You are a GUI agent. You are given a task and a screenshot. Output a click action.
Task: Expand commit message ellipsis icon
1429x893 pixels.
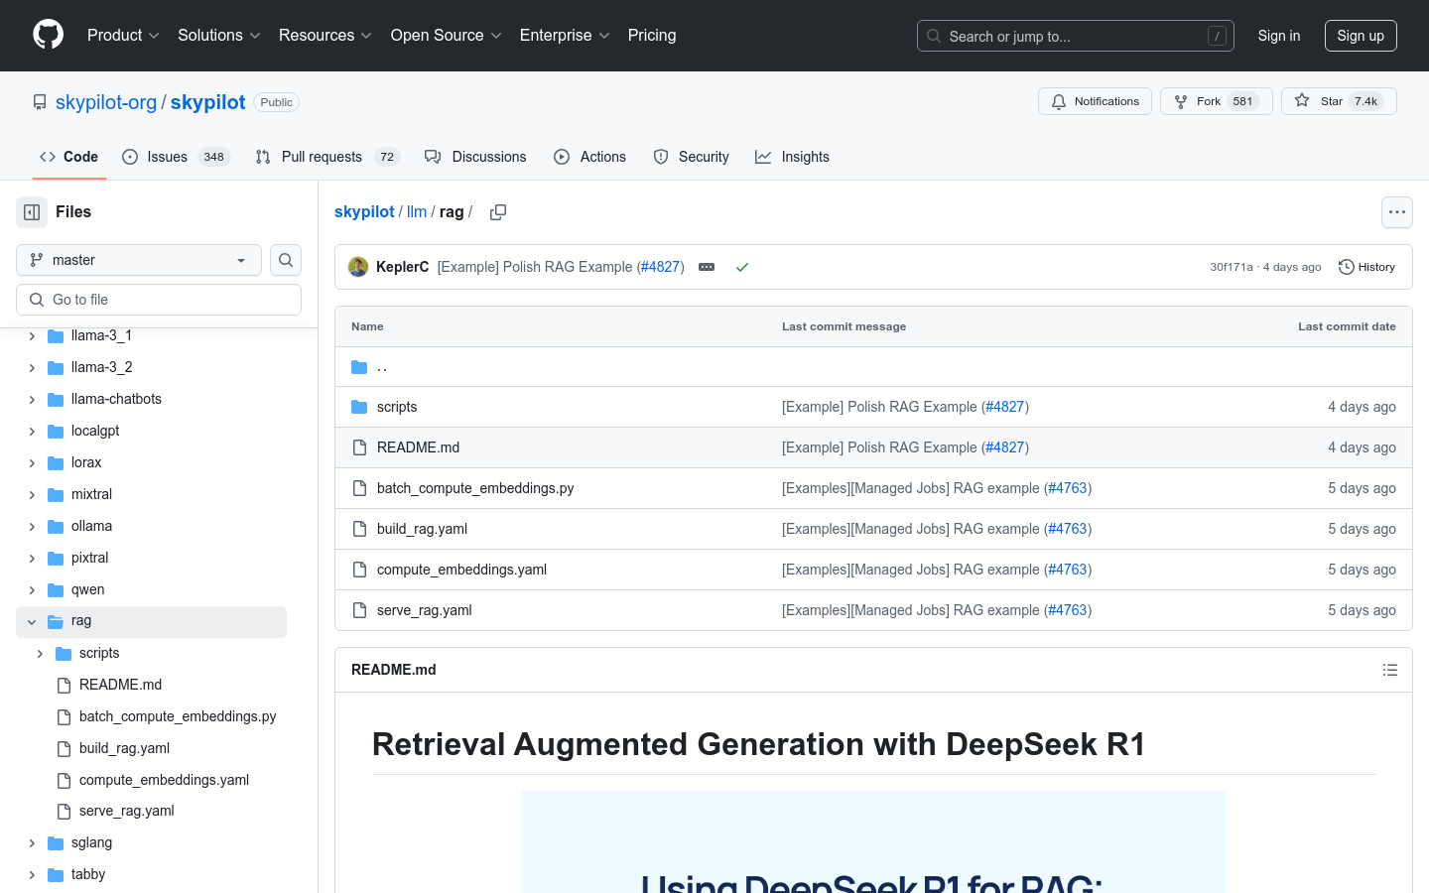[707, 267]
